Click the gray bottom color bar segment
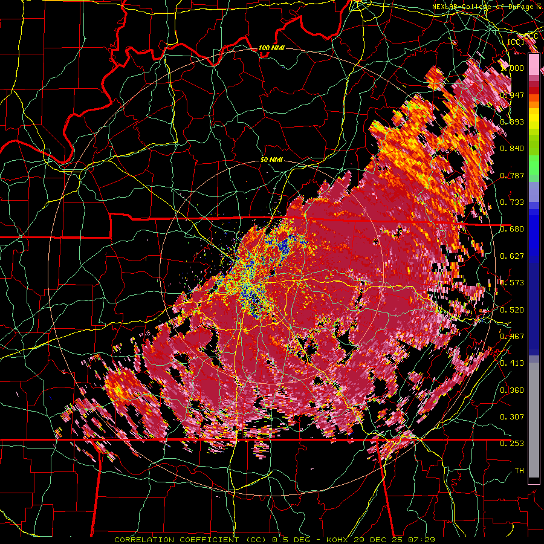 click(534, 420)
